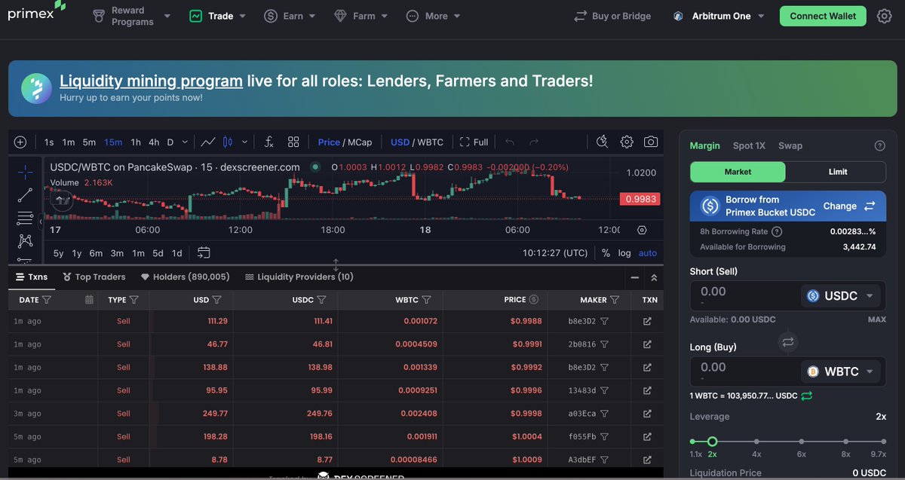Click Buy or Bridge

pos(612,16)
